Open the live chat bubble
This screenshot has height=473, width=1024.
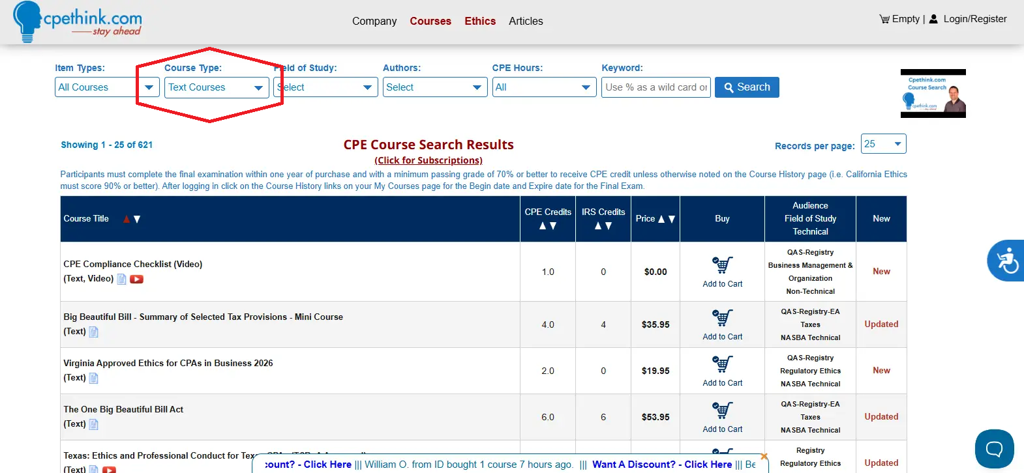(x=994, y=448)
